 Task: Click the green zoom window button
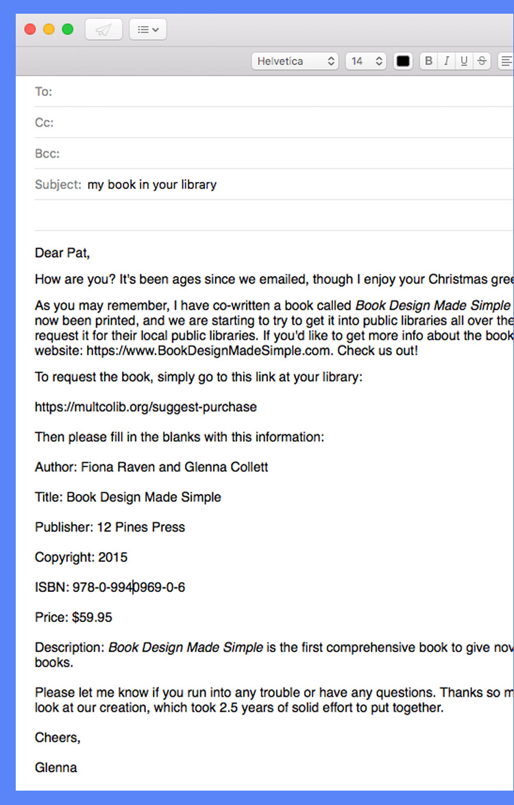click(66, 29)
